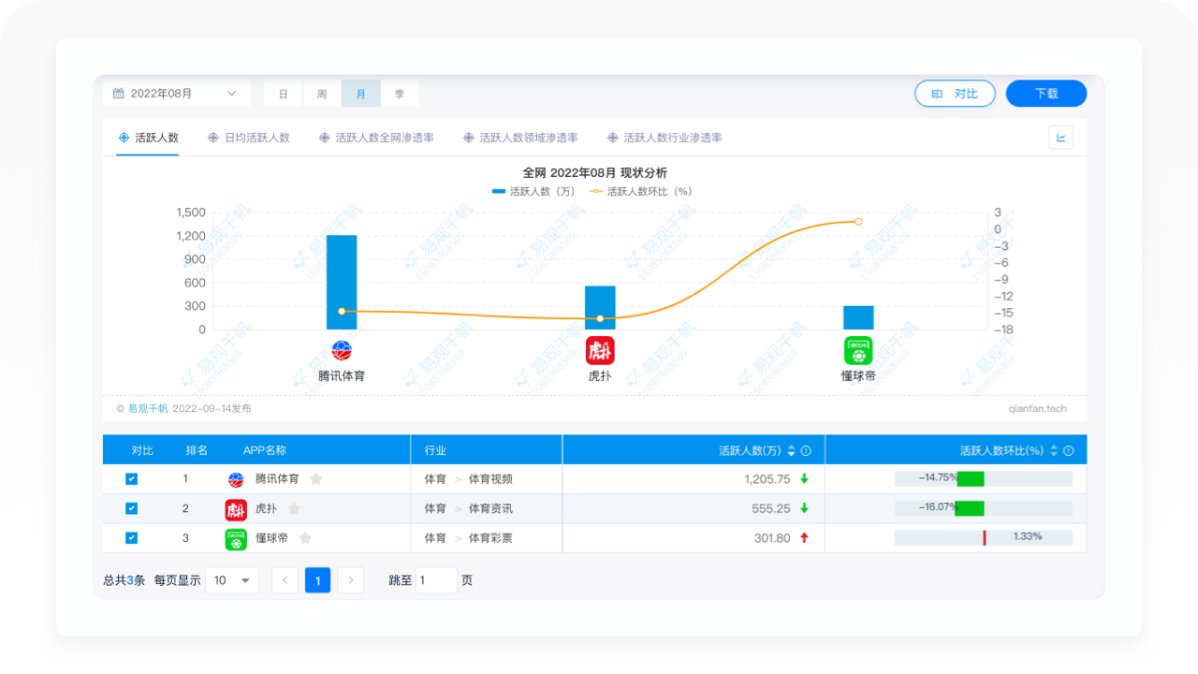Sort by 活跃人数(万) column arrows

coord(792,451)
